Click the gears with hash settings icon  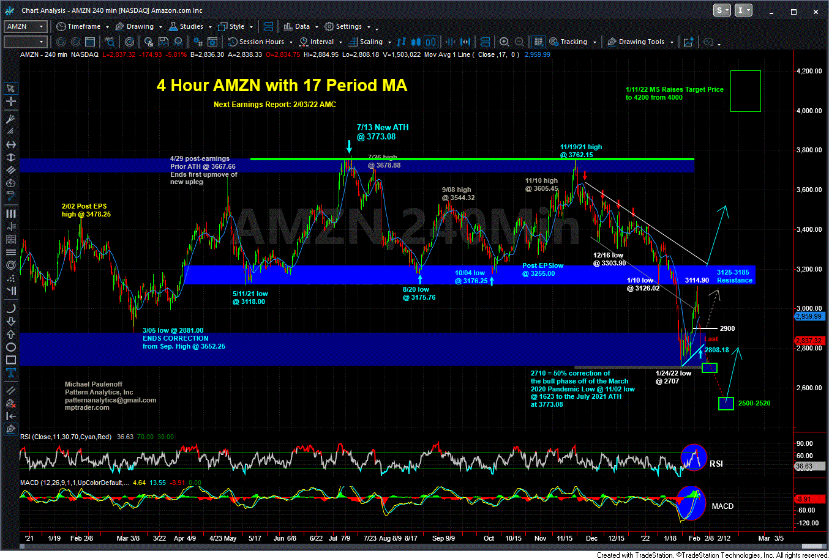[198, 42]
